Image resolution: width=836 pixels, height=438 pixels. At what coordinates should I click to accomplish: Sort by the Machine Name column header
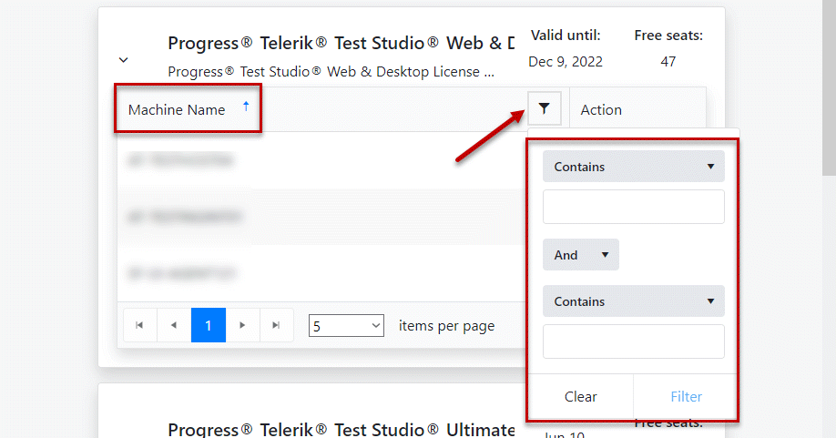pos(177,110)
